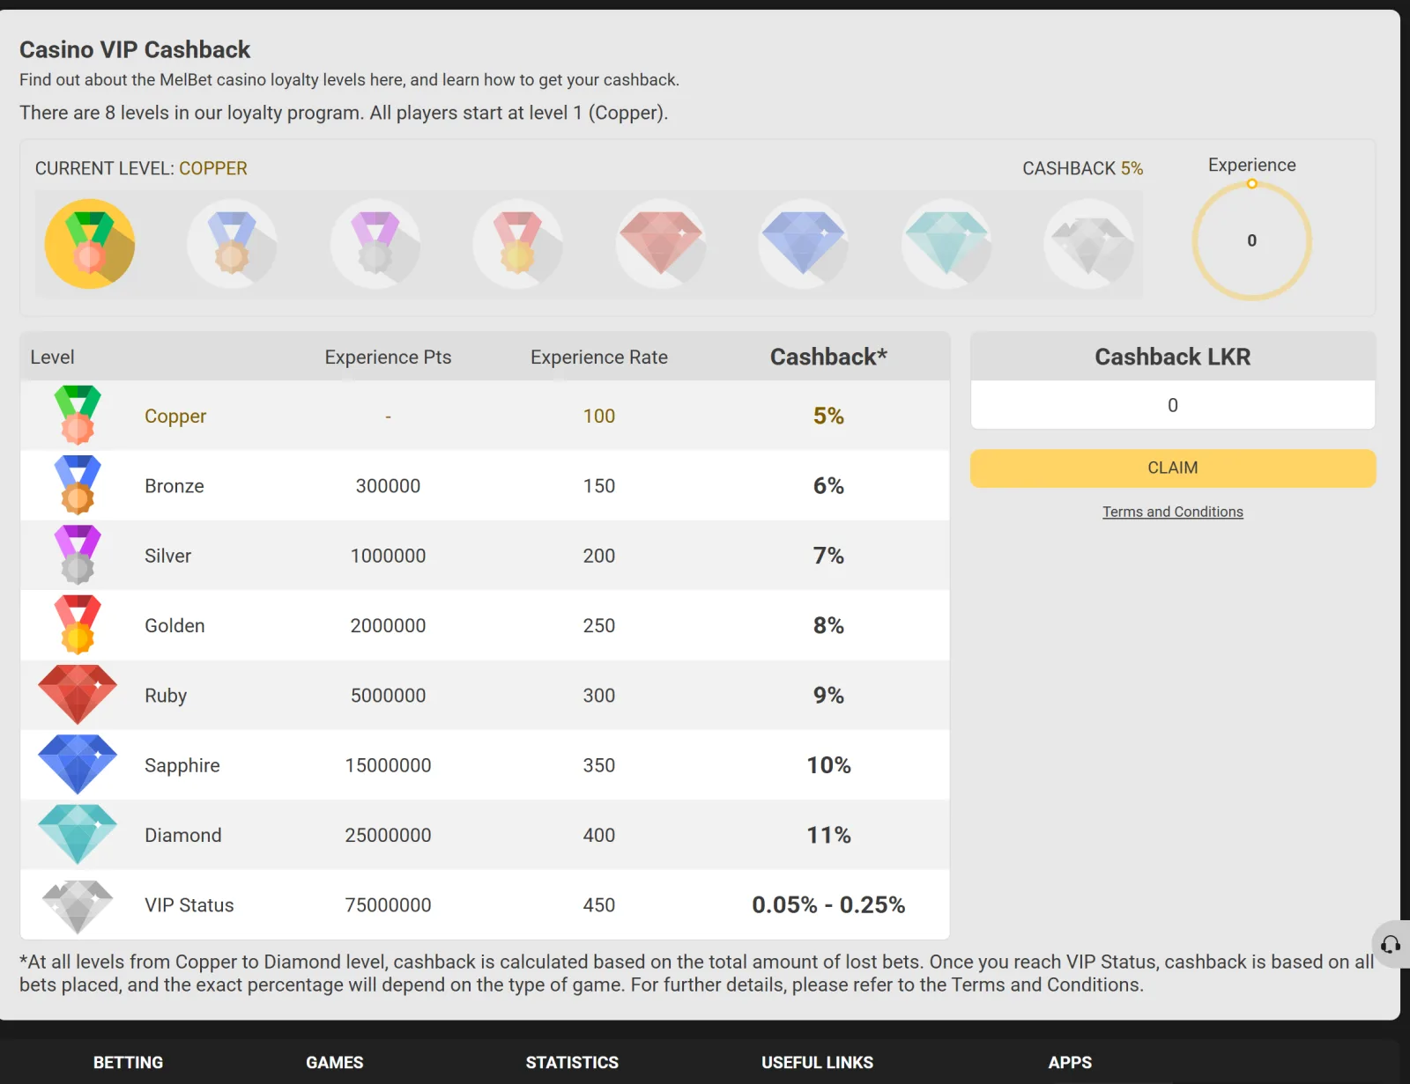Click the 75000000 experience points value
The image size is (1410, 1084).
point(388,905)
